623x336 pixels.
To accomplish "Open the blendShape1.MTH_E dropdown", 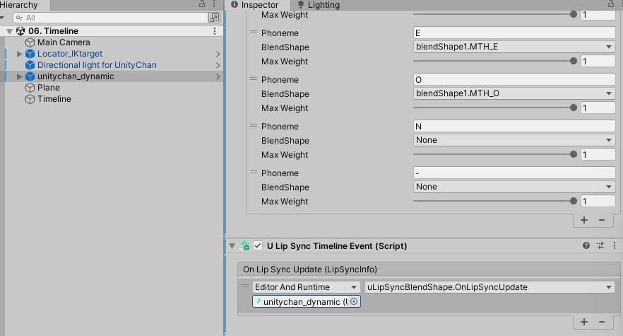I will point(514,47).
